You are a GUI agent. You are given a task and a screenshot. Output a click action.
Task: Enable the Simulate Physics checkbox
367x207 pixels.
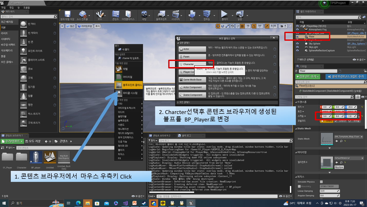tap(321, 182)
